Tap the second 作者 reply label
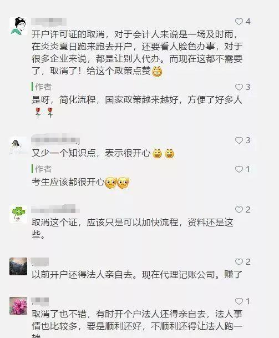The image size is (279, 338). click(42, 169)
